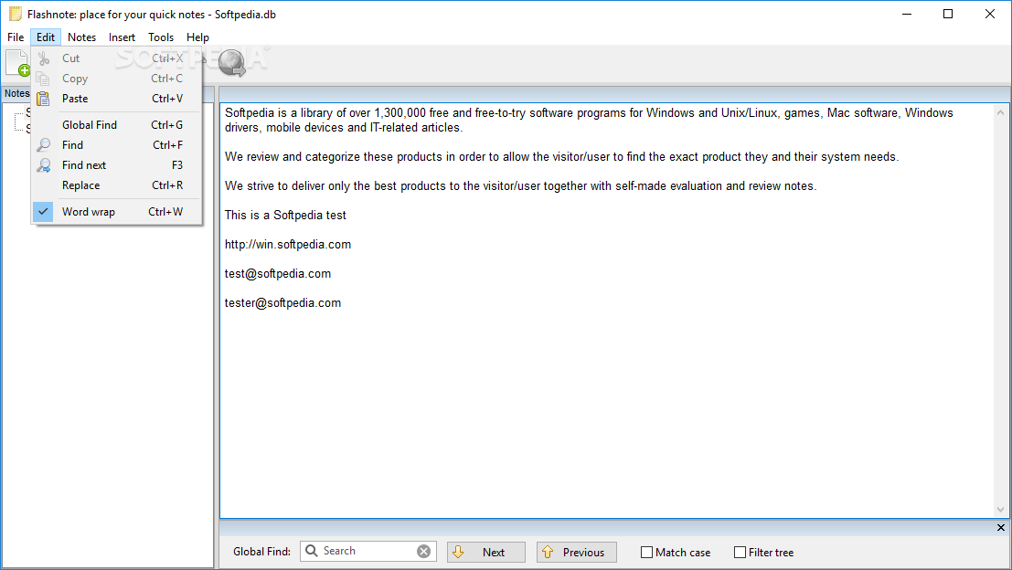
Task: Select Find next in the Edit menu
Action: 117,165
